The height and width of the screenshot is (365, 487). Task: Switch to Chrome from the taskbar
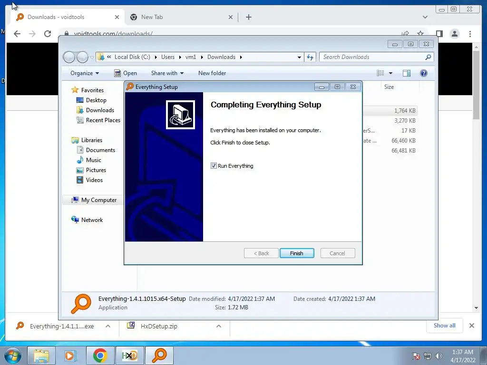[x=100, y=356]
